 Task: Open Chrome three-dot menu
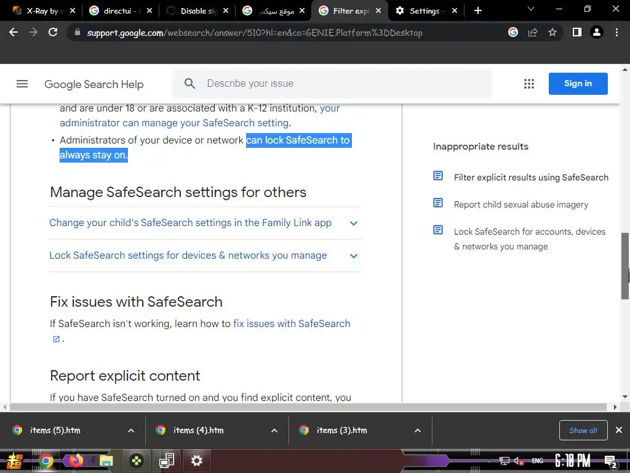tap(616, 32)
